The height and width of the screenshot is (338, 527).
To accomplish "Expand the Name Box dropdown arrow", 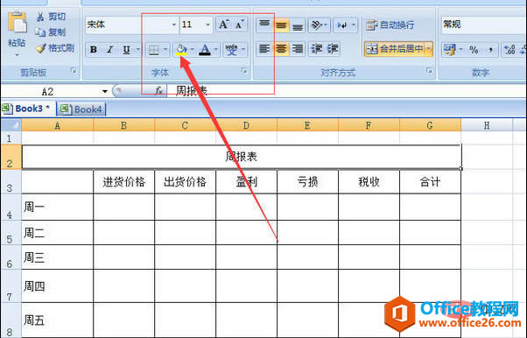I will (105, 91).
